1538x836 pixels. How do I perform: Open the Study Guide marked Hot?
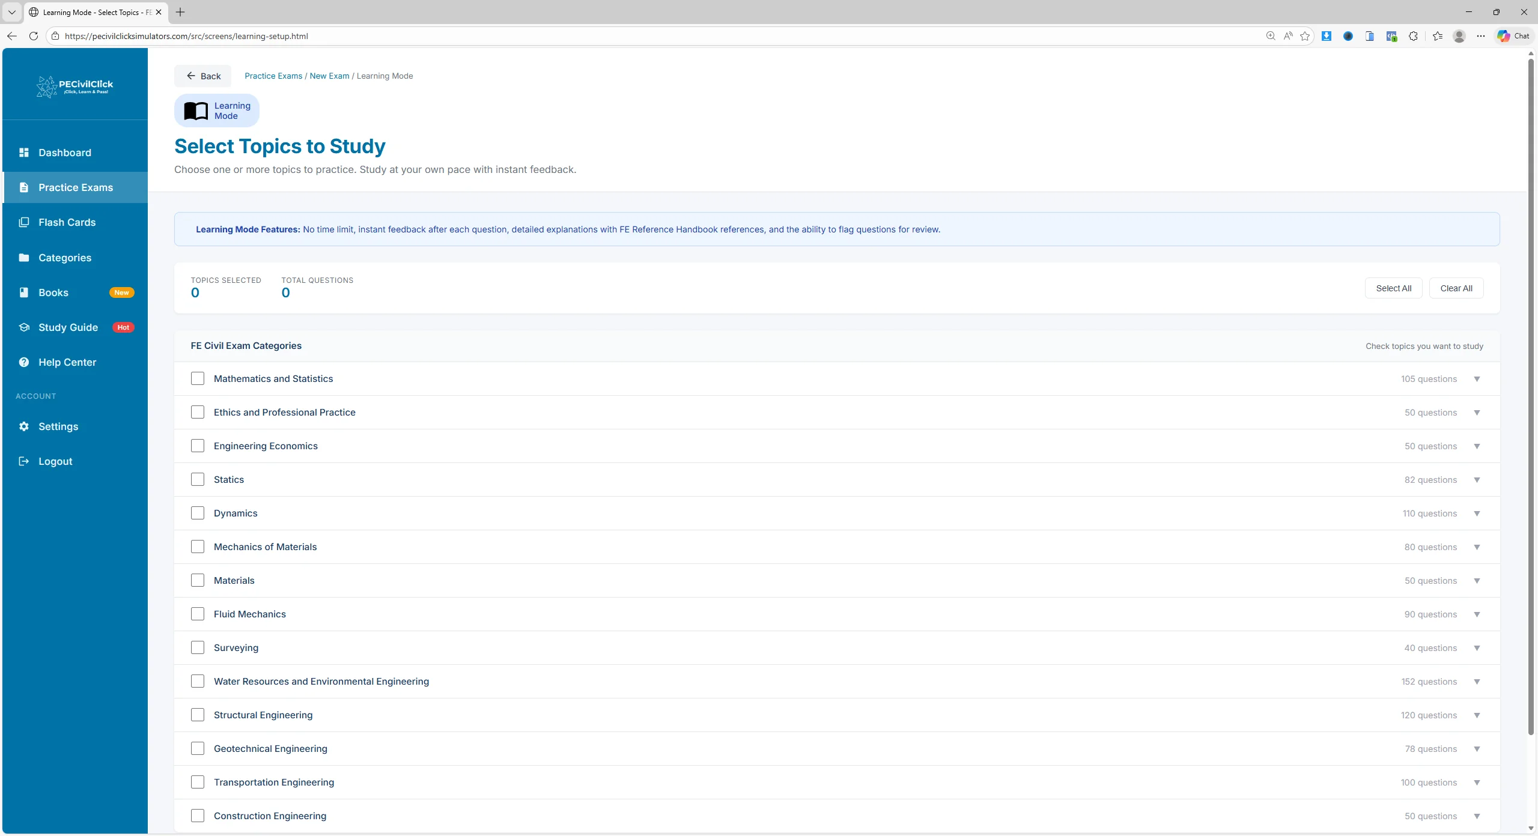point(25,327)
